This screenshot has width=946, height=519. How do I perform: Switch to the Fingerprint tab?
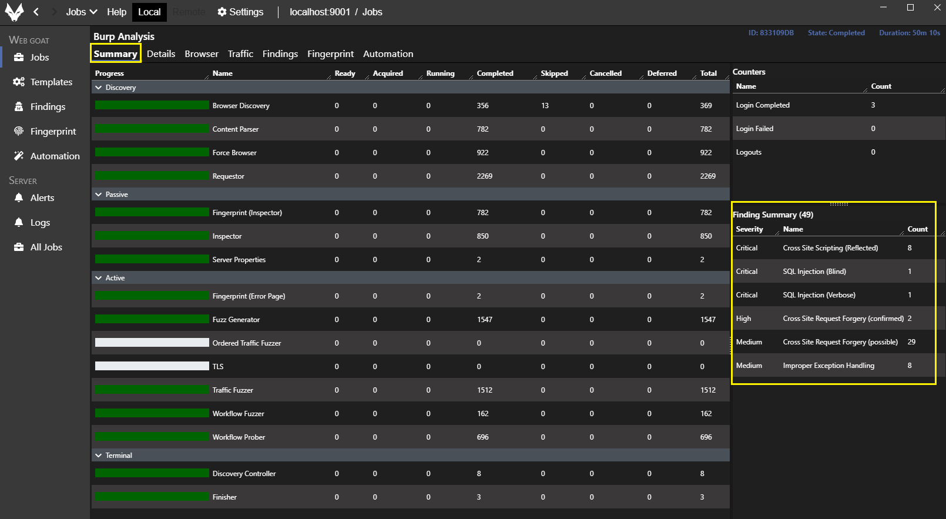(x=330, y=53)
